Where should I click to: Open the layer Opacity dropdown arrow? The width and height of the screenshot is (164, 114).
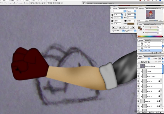pos(163,59)
